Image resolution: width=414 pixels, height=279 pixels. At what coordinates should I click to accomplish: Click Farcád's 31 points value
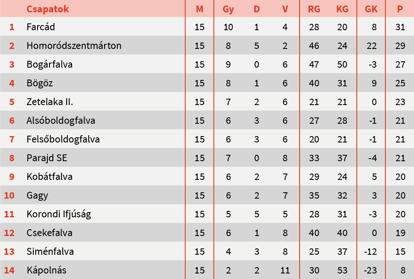click(x=400, y=27)
